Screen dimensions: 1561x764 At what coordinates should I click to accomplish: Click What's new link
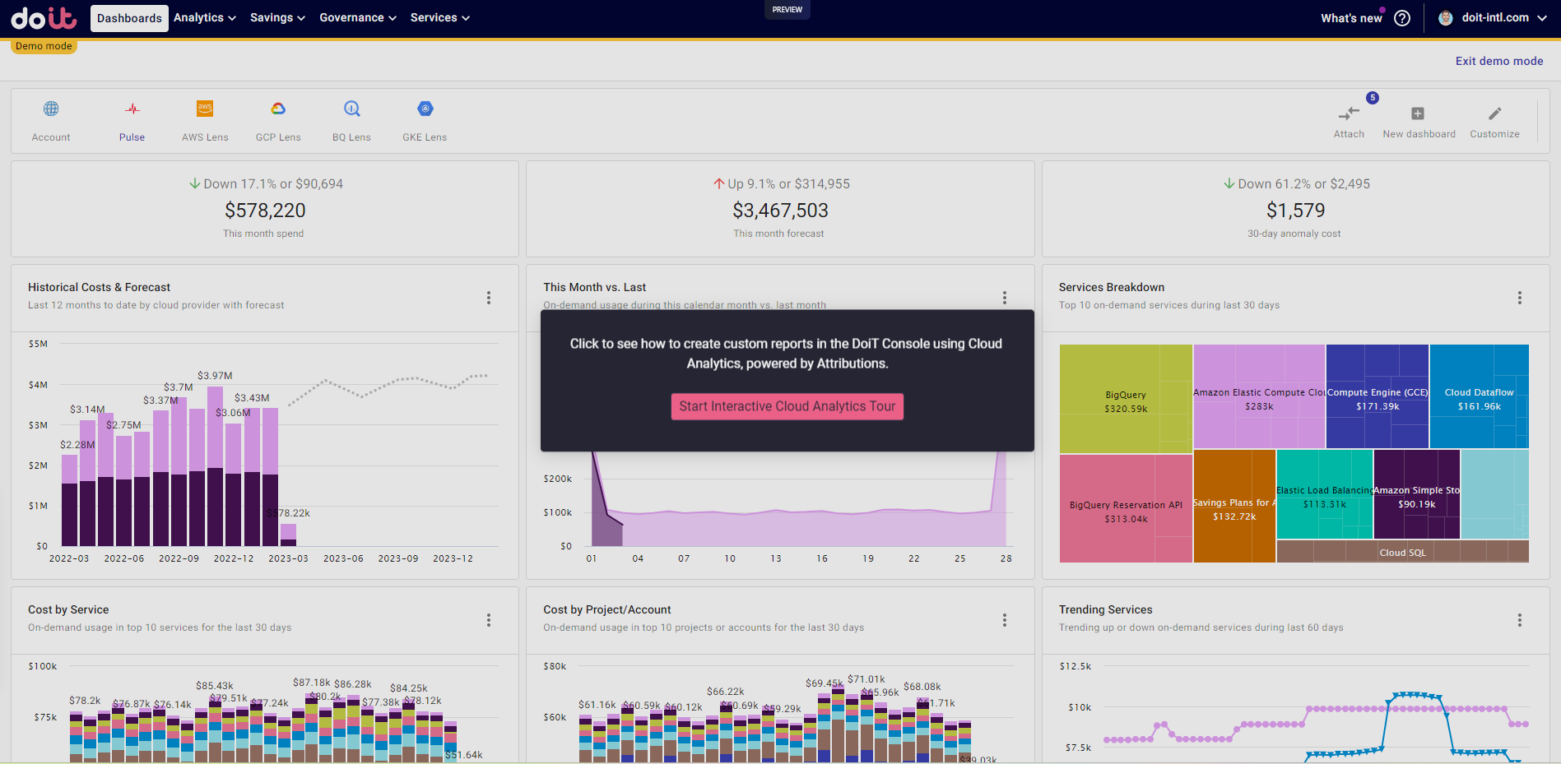point(1351,18)
